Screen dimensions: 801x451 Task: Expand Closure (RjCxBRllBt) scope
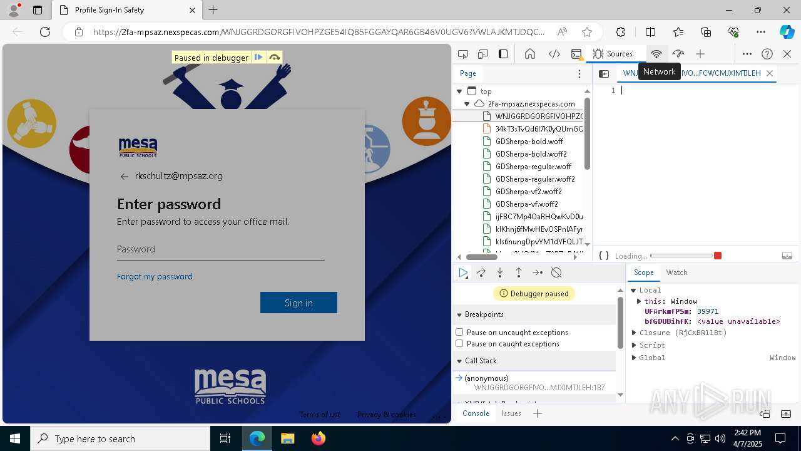tap(634, 333)
